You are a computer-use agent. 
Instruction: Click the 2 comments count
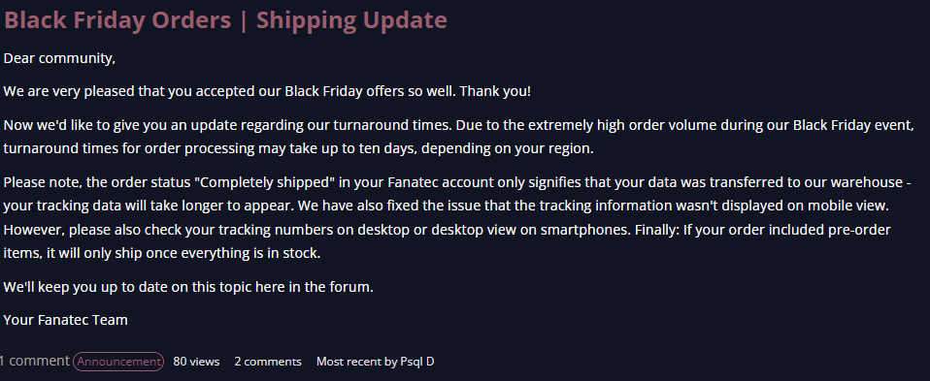point(268,362)
